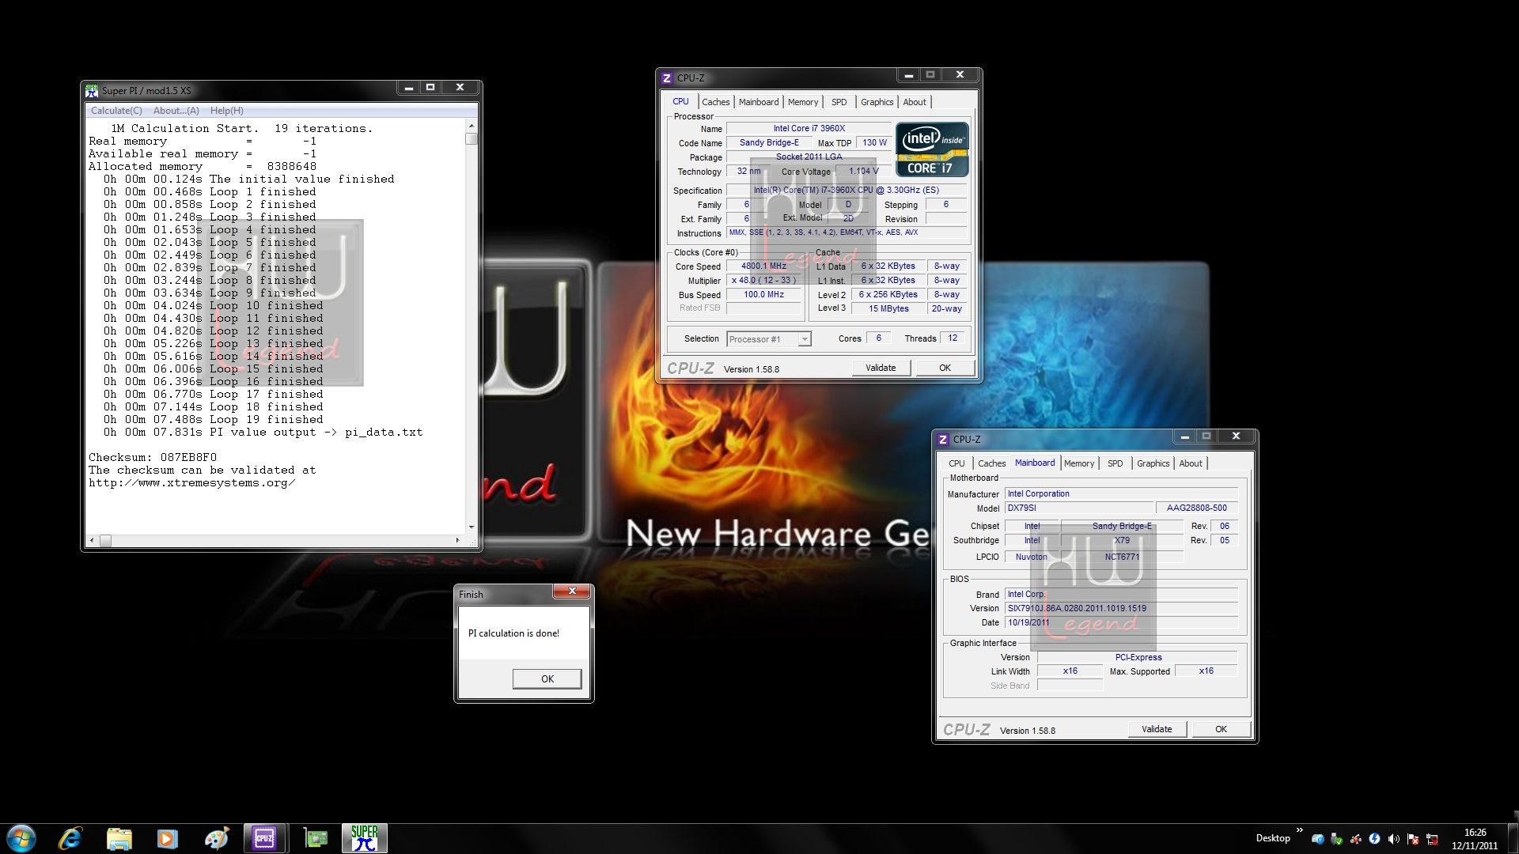Switch to Caches tab in top CPU-Z window
Viewport: 1519px width, 854px height.
point(716,102)
